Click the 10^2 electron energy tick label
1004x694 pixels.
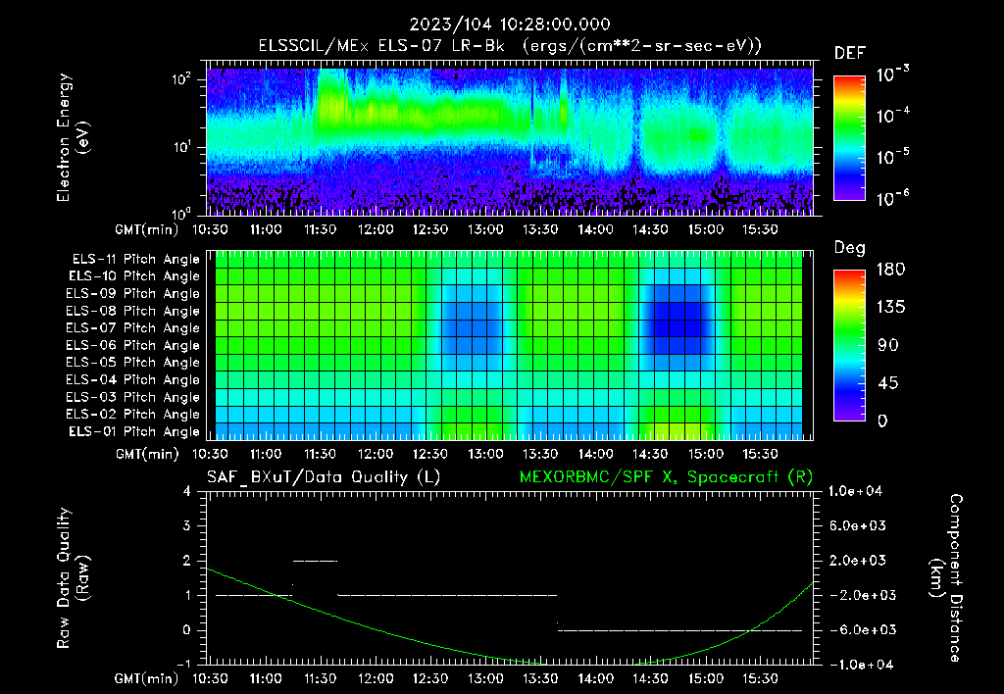tap(181, 79)
